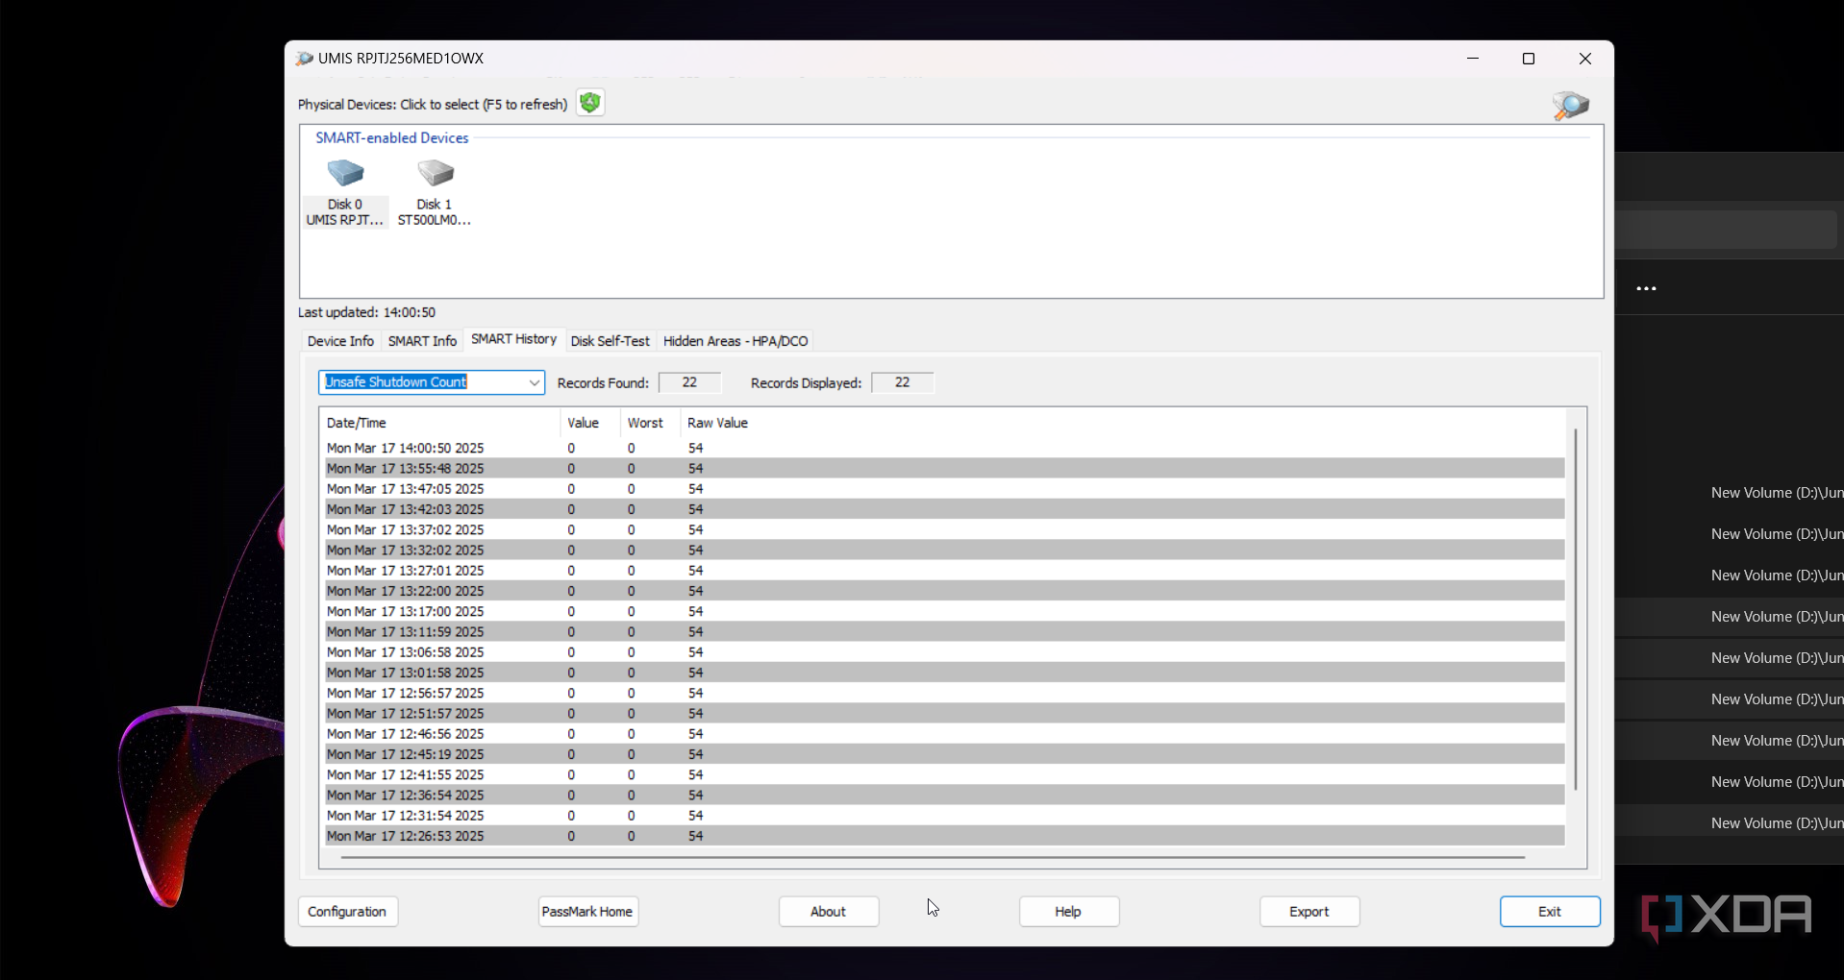This screenshot has height=980, width=1844.
Task: Open PassMark Home link button
Action: (x=587, y=912)
